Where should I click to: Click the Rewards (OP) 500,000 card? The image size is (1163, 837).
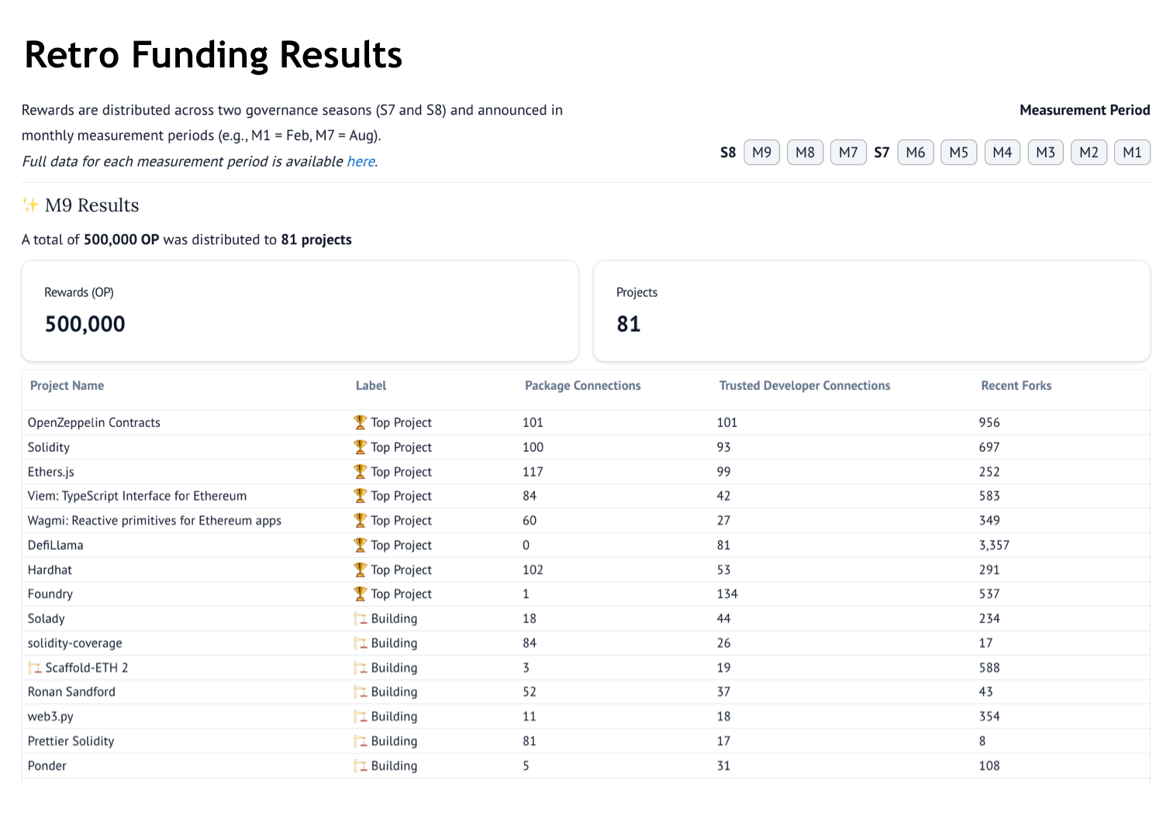[300, 311]
